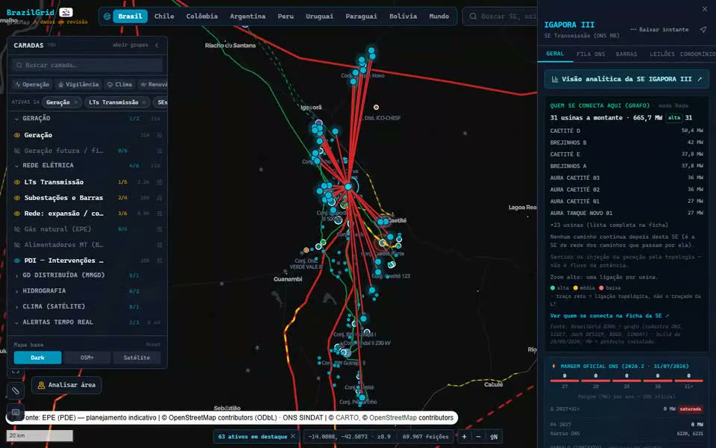Expand the HIDROGRAFIA group

click(16, 291)
